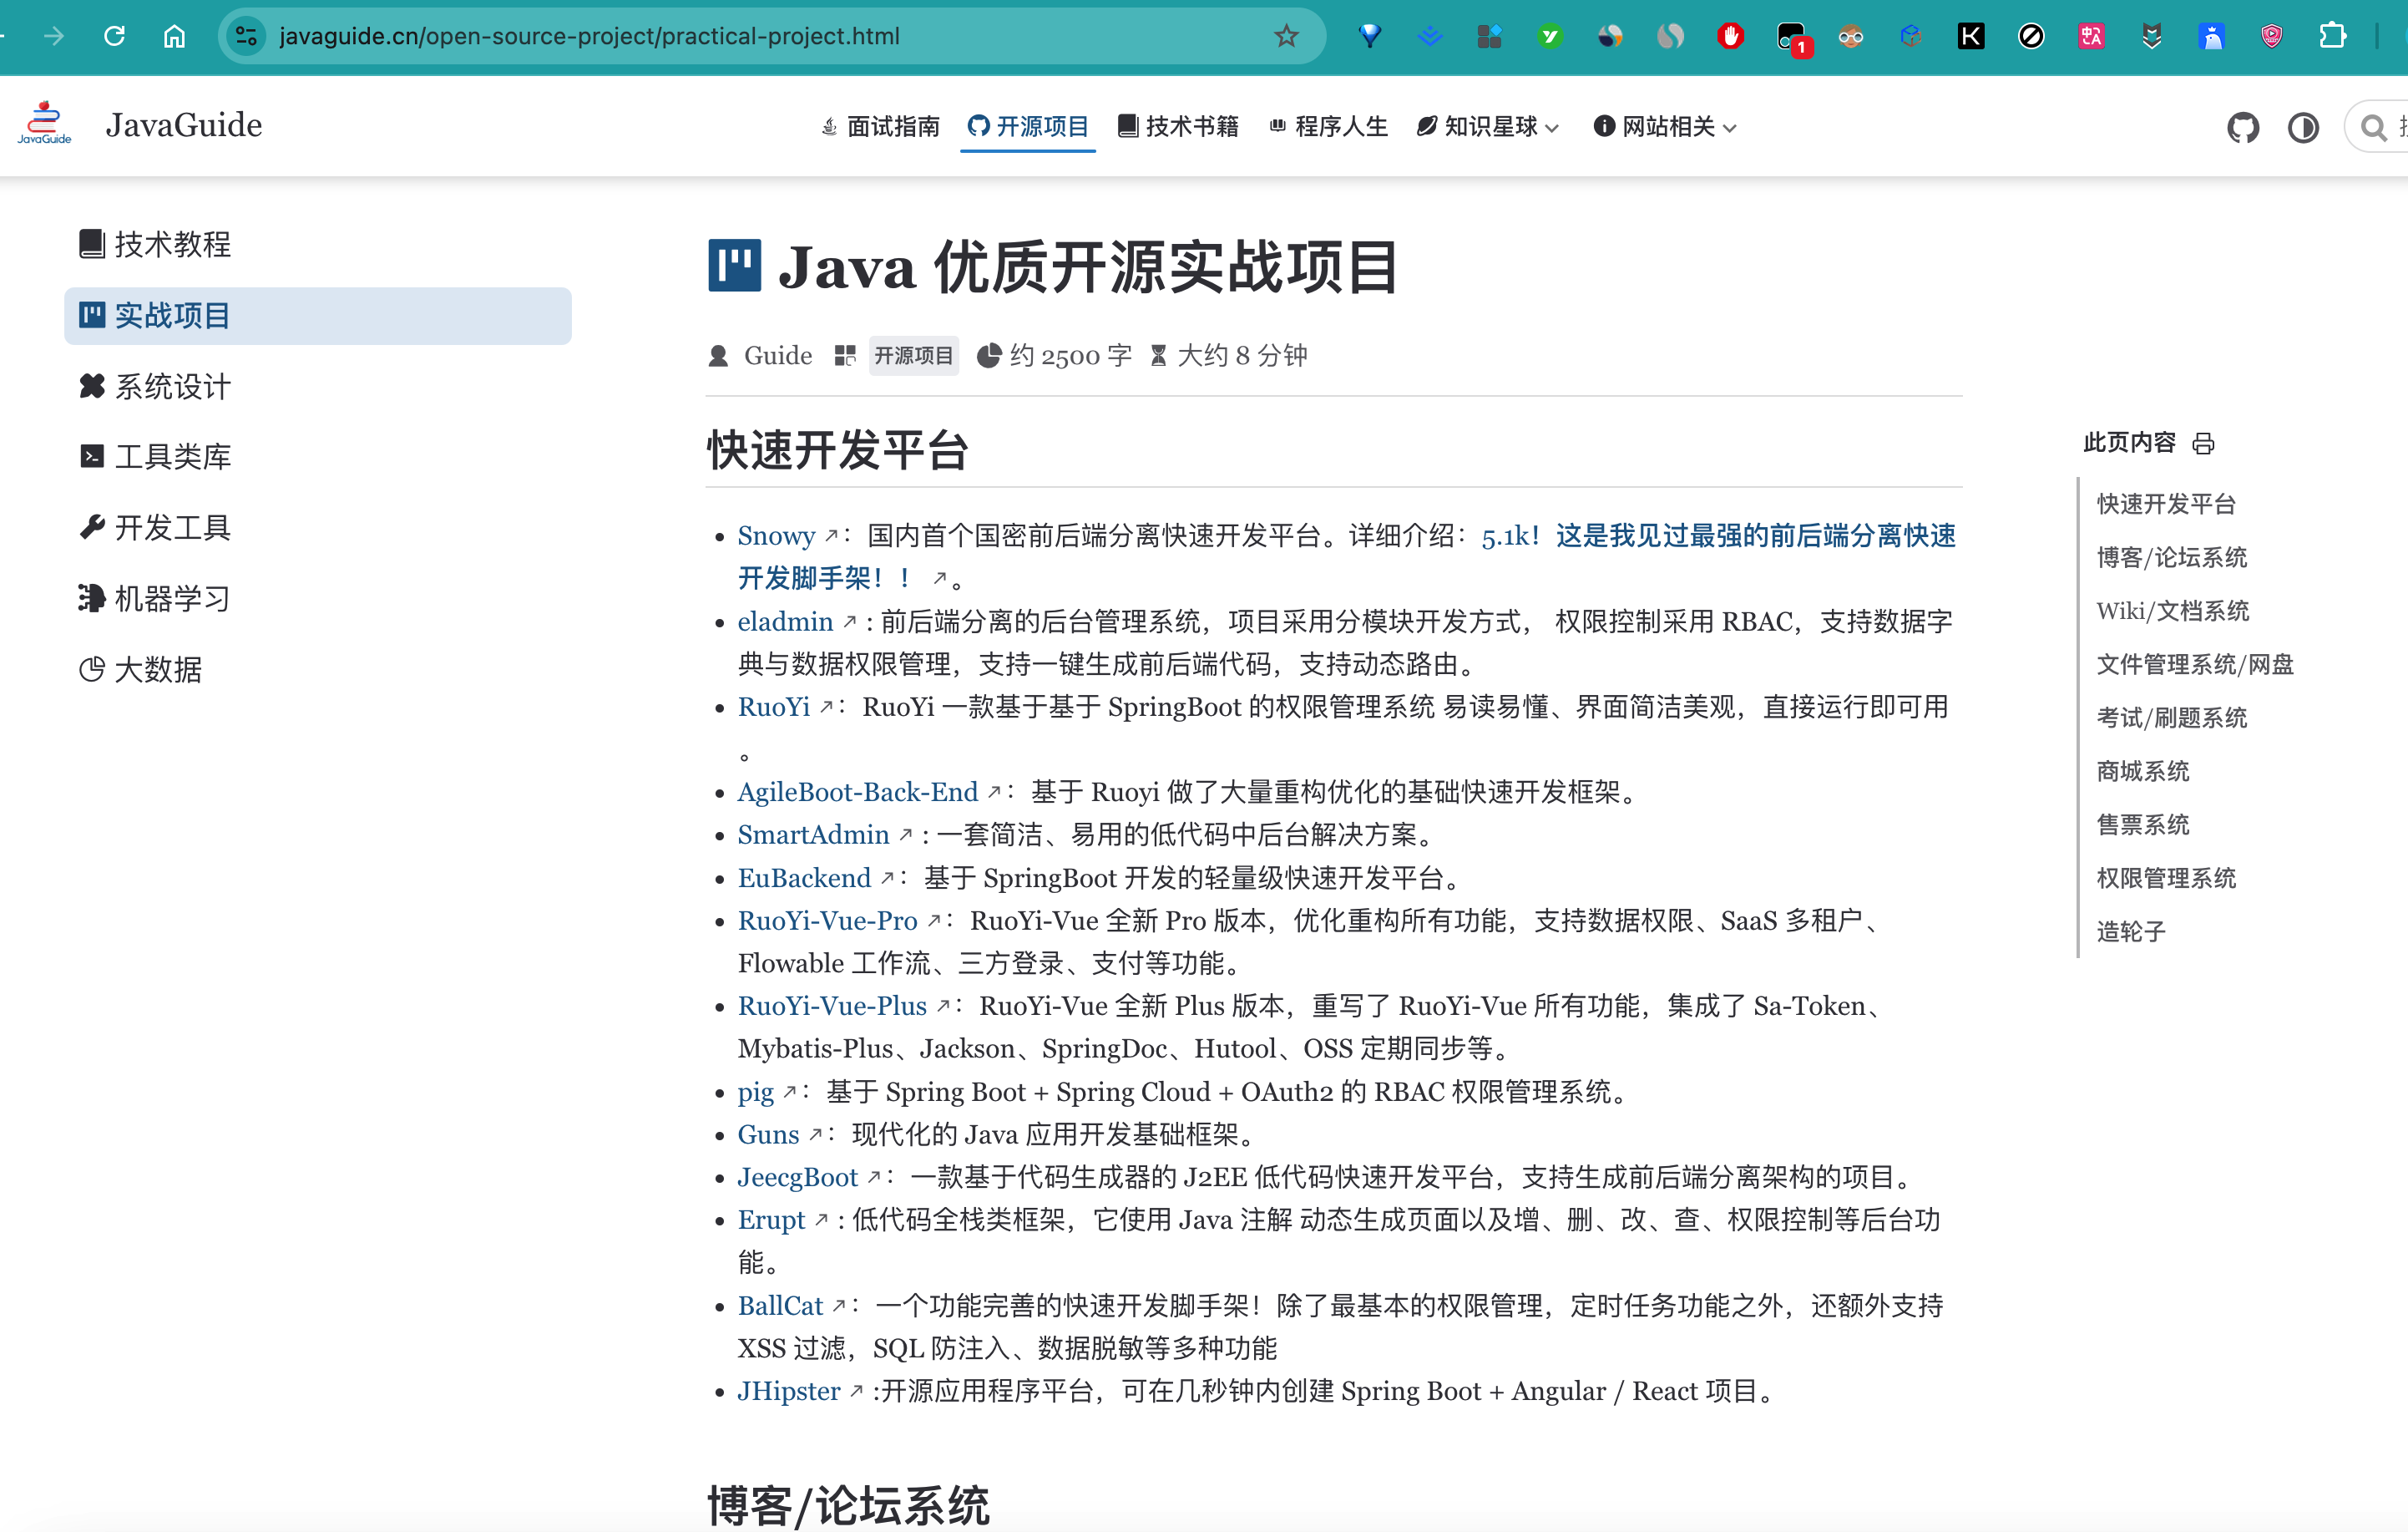Print page via printer icon beside 此页内容

[2203, 444]
